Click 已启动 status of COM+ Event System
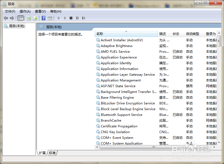 (x=178, y=138)
